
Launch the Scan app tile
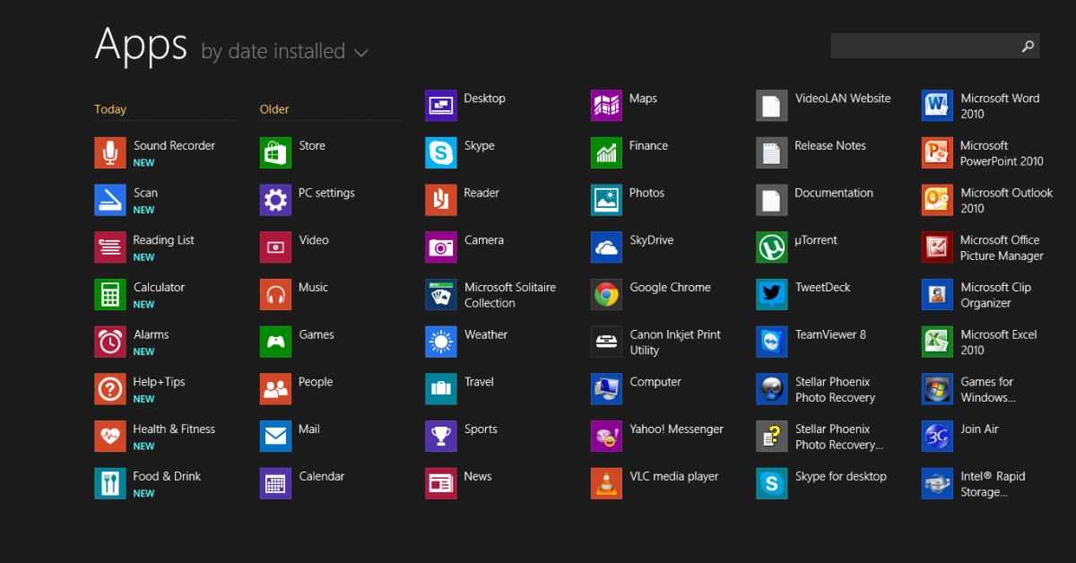pos(110,200)
